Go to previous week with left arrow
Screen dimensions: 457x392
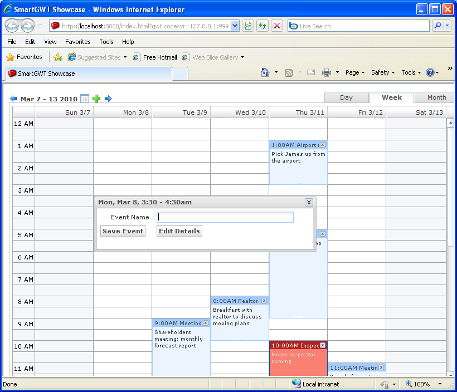click(13, 99)
